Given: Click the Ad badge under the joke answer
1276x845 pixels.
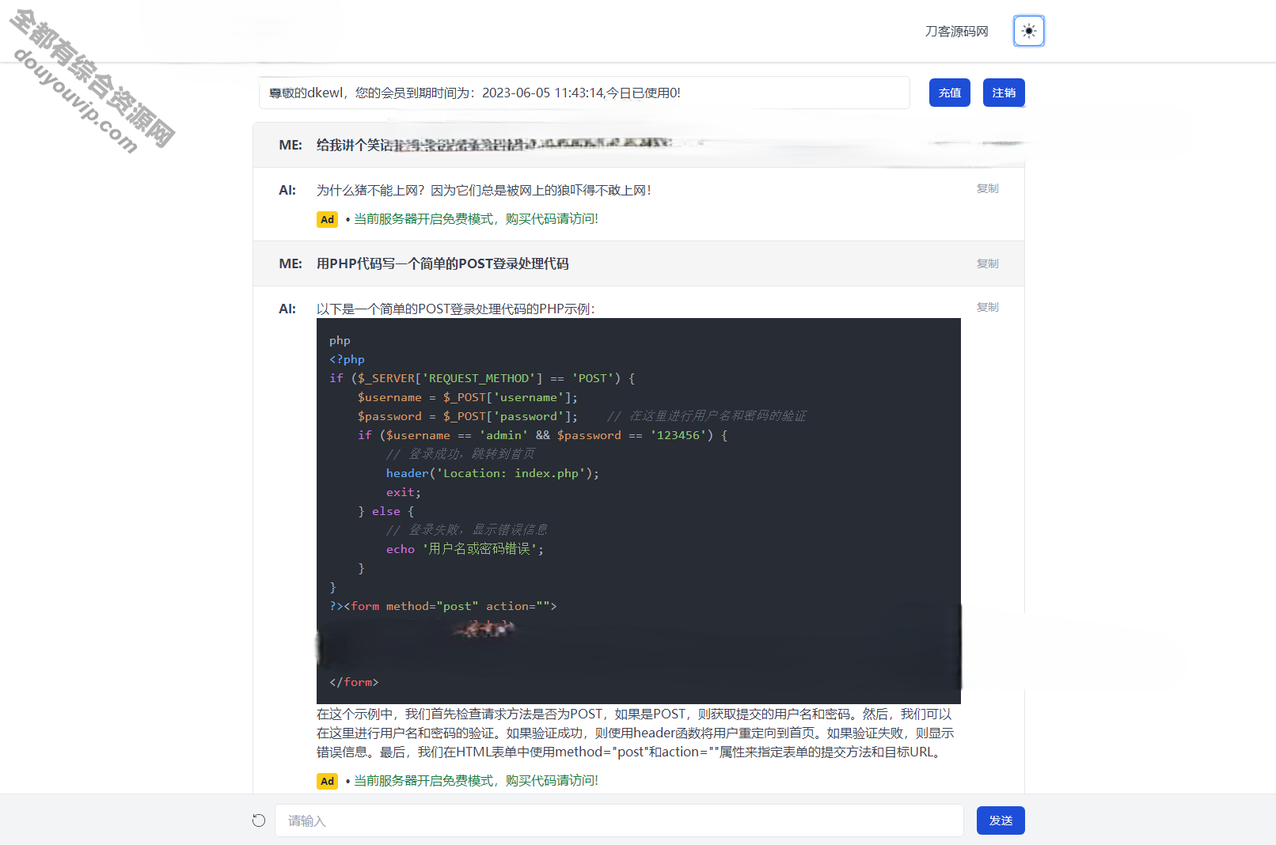Looking at the screenshot, I should pos(327,219).
